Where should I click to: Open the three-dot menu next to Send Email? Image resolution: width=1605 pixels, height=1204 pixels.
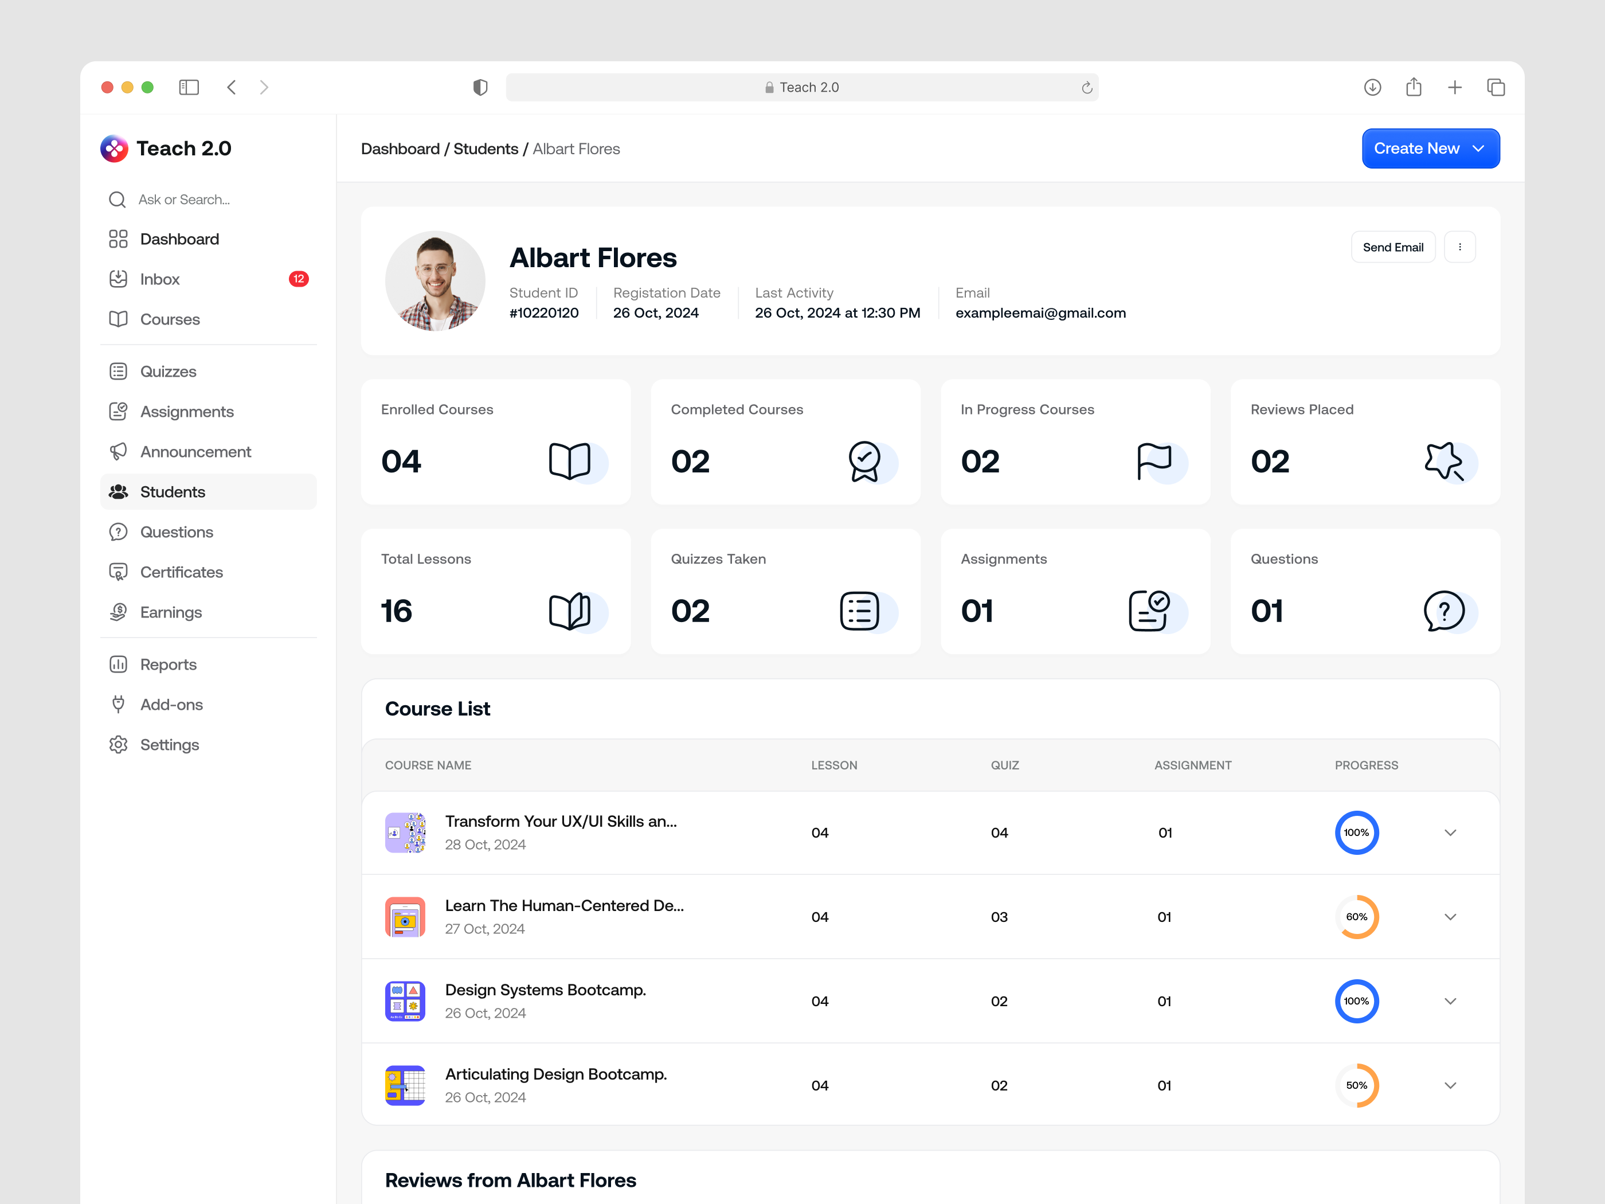[x=1460, y=247]
